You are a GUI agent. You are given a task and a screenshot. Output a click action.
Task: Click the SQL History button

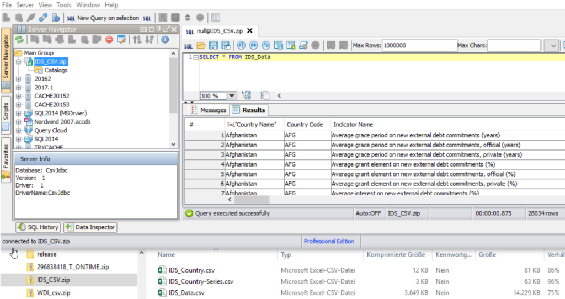39,227
